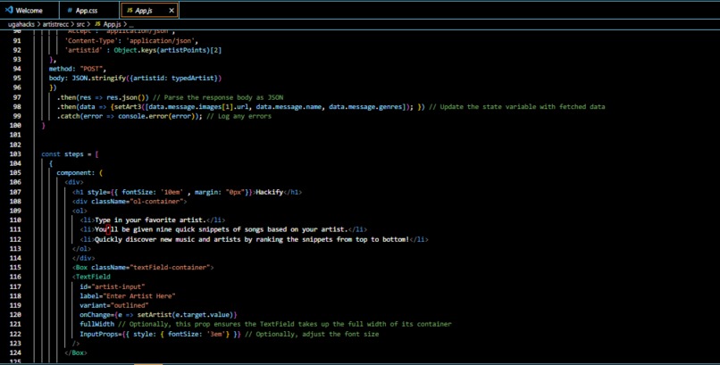Click the fullWidth prop
The image size is (720, 365).
(x=96, y=324)
